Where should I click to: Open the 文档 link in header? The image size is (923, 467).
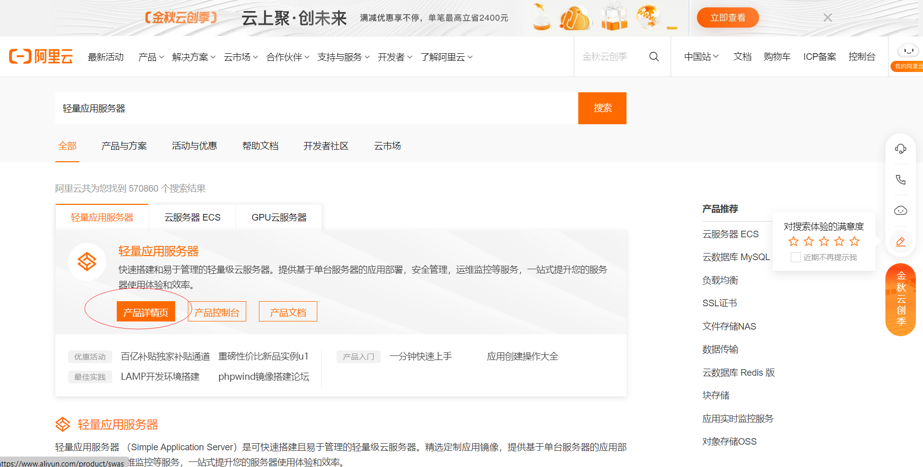[x=742, y=57]
